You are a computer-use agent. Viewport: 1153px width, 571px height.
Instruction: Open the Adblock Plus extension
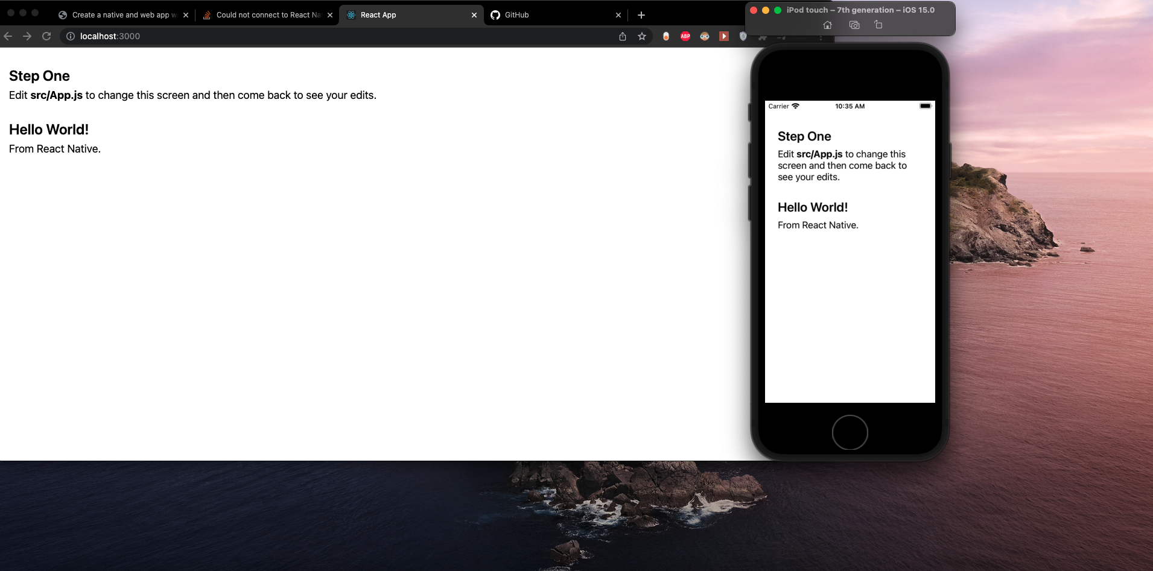click(x=685, y=36)
